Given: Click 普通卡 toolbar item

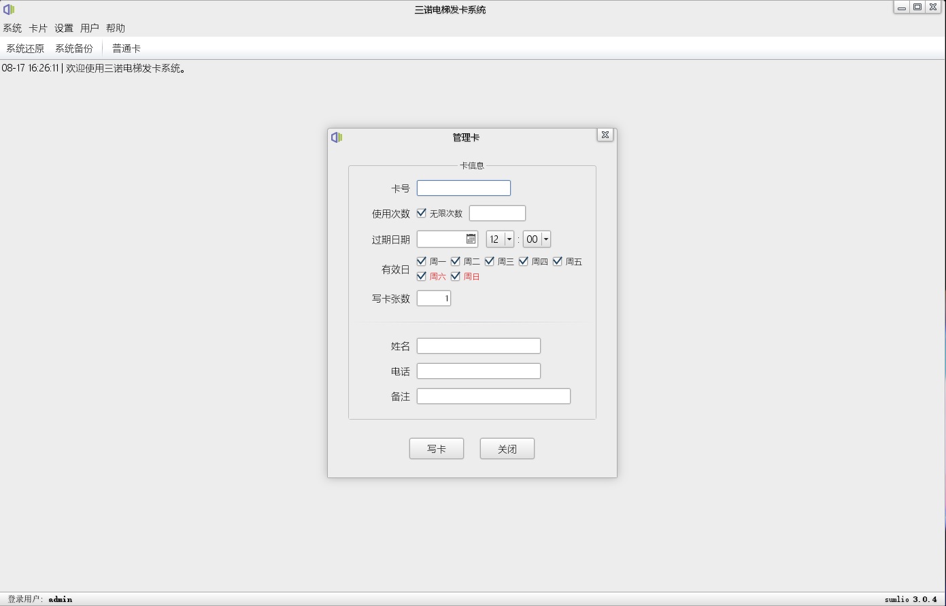Looking at the screenshot, I should pyautogui.click(x=126, y=48).
